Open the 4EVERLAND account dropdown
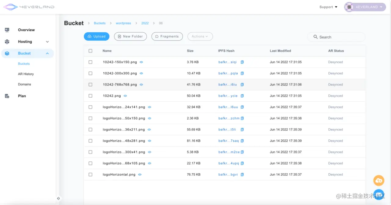391x205 pixels. tap(365, 7)
